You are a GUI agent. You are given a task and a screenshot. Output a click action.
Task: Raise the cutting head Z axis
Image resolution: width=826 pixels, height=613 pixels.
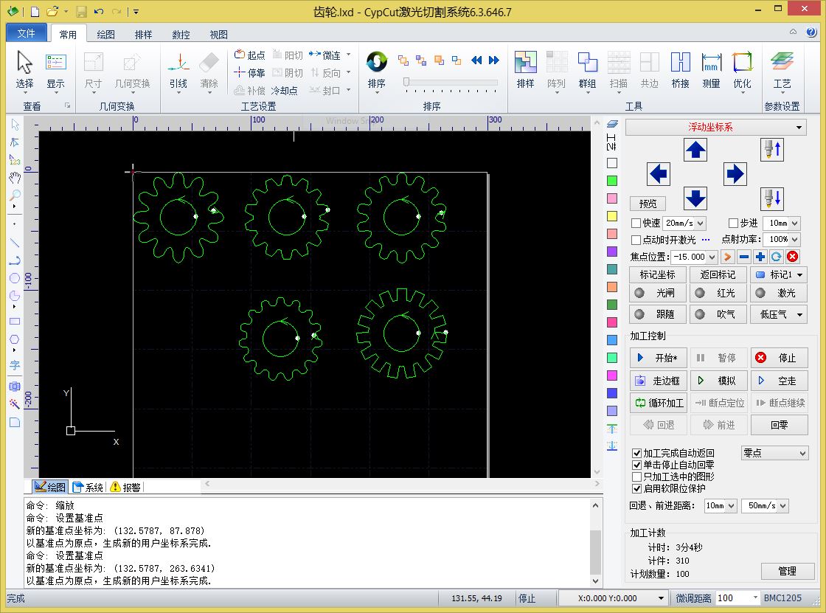[772, 150]
